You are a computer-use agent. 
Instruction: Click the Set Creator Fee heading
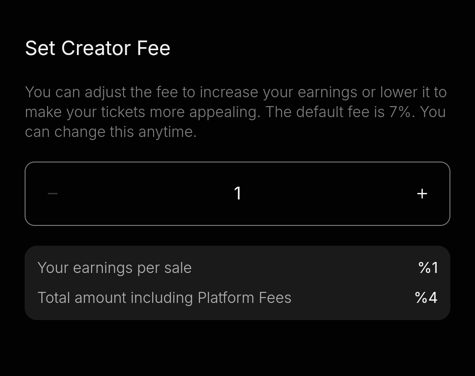tap(98, 48)
